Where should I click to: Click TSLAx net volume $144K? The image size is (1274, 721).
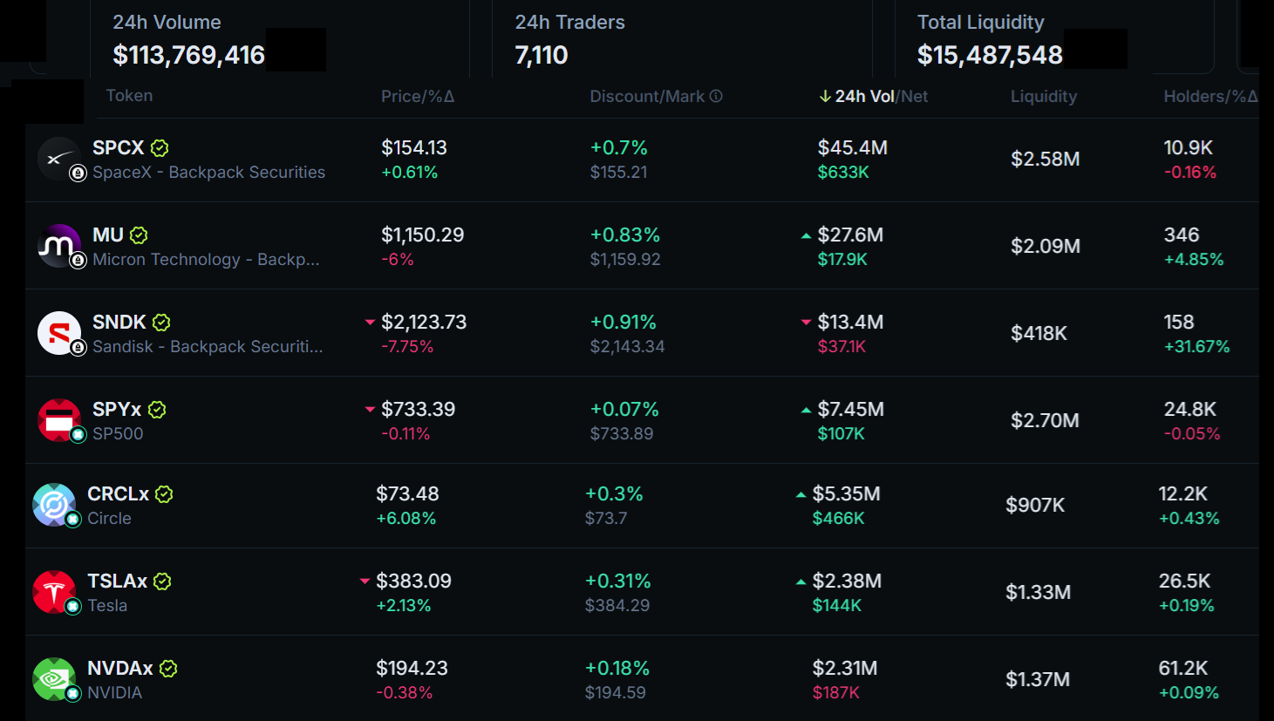click(x=837, y=605)
